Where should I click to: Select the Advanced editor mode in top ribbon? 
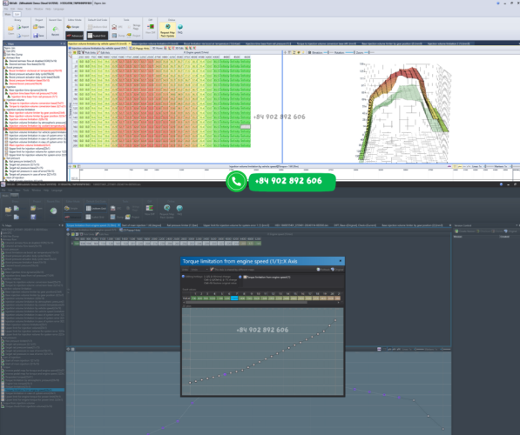click(75, 36)
